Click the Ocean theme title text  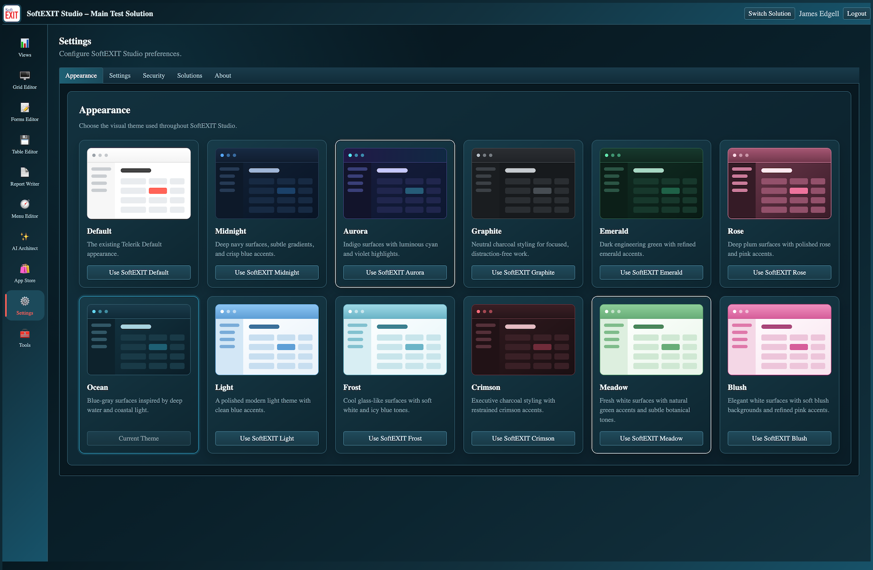pos(97,387)
